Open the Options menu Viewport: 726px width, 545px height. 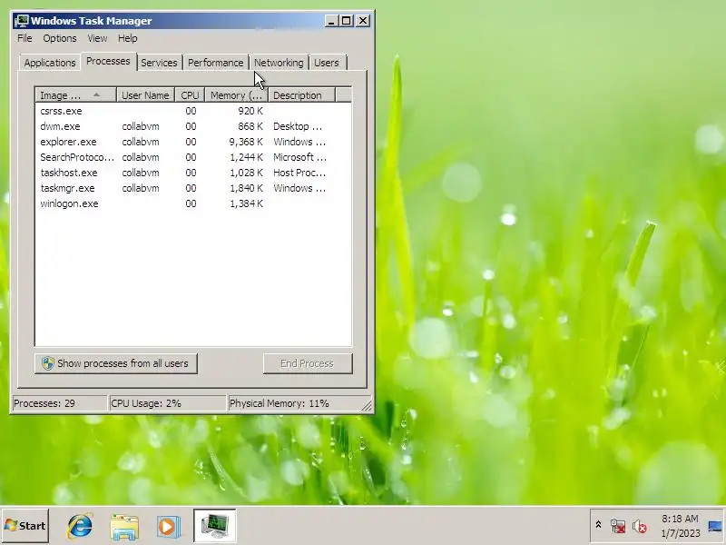(x=60, y=38)
